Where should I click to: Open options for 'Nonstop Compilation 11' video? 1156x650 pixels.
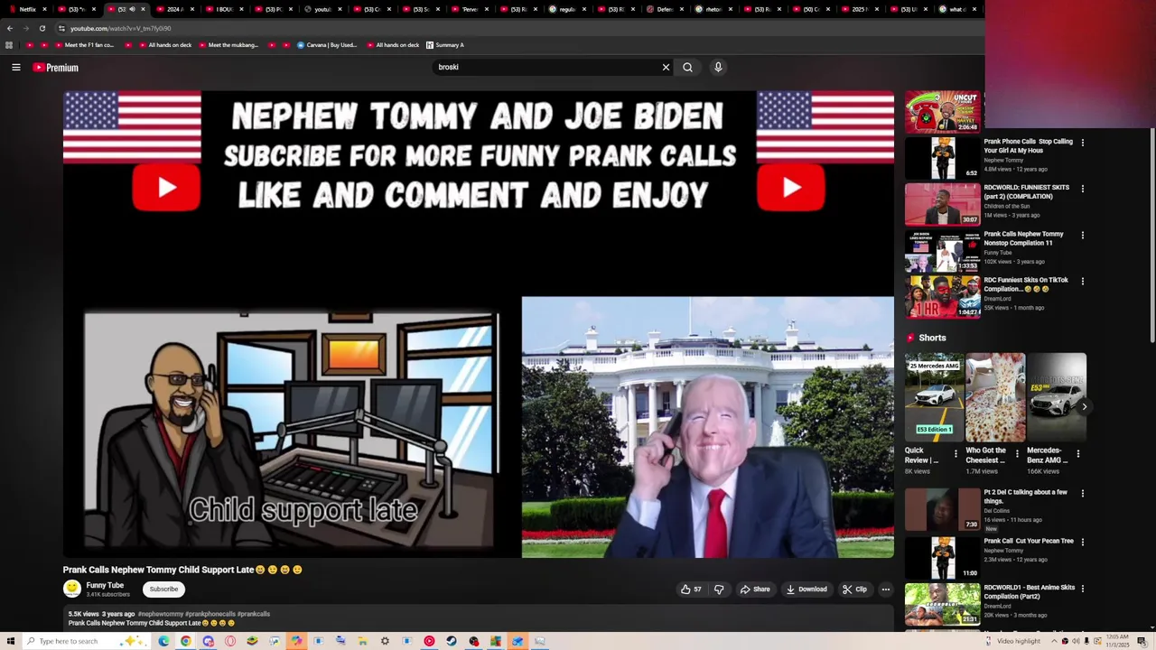(1083, 235)
